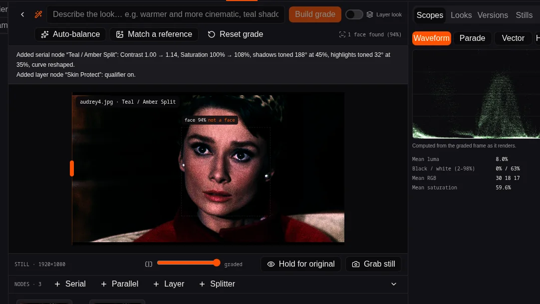
Task: Click the Mean saturation value 59.6%
Action: pyautogui.click(x=503, y=187)
